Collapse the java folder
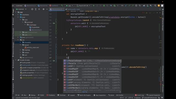This screenshot has height=99, width=176. 18,17
